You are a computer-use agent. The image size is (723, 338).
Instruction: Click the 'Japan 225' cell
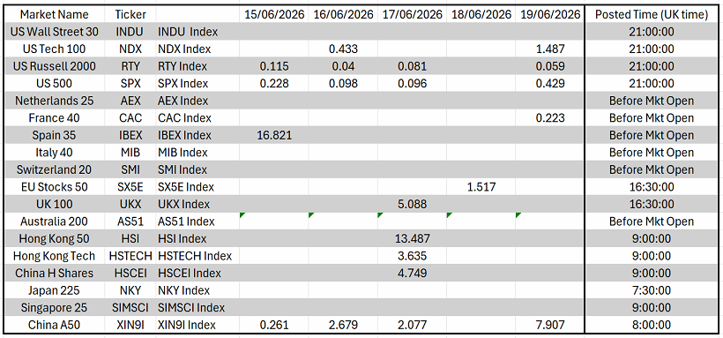54,290
